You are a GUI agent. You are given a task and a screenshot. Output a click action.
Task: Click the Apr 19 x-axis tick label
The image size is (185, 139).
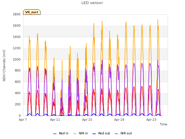[119, 120]
